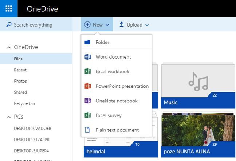Image resolution: width=236 pixels, height=161 pixels.
Task: Open the New dropdown chevron
Action: [x=107, y=25]
